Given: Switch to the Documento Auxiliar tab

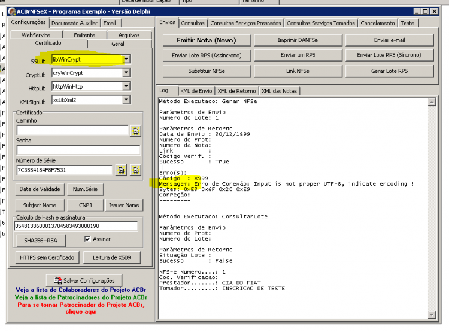Looking at the screenshot, I should pos(74,23).
